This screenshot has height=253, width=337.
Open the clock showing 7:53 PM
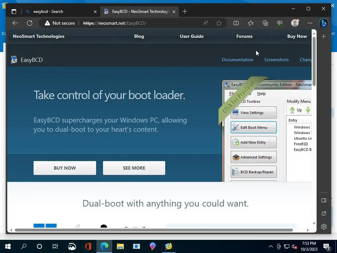[309, 246]
